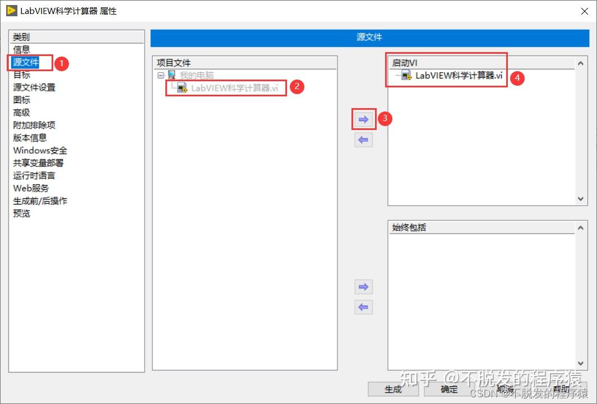Click the left arrow for the 始终包括 list
The image size is (597, 404).
[363, 307]
